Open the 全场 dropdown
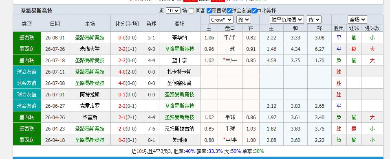The height and width of the screenshot is (159, 390). [x=357, y=20]
